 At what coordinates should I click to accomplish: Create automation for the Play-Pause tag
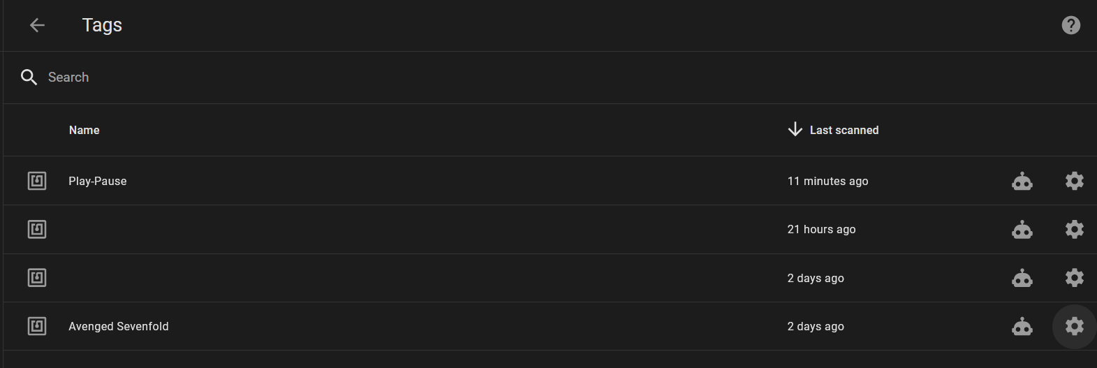(x=1022, y=182)
